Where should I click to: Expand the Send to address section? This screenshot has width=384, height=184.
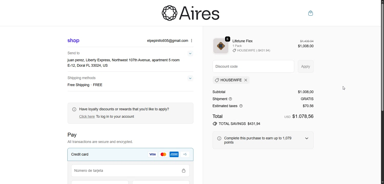point(190,54)
